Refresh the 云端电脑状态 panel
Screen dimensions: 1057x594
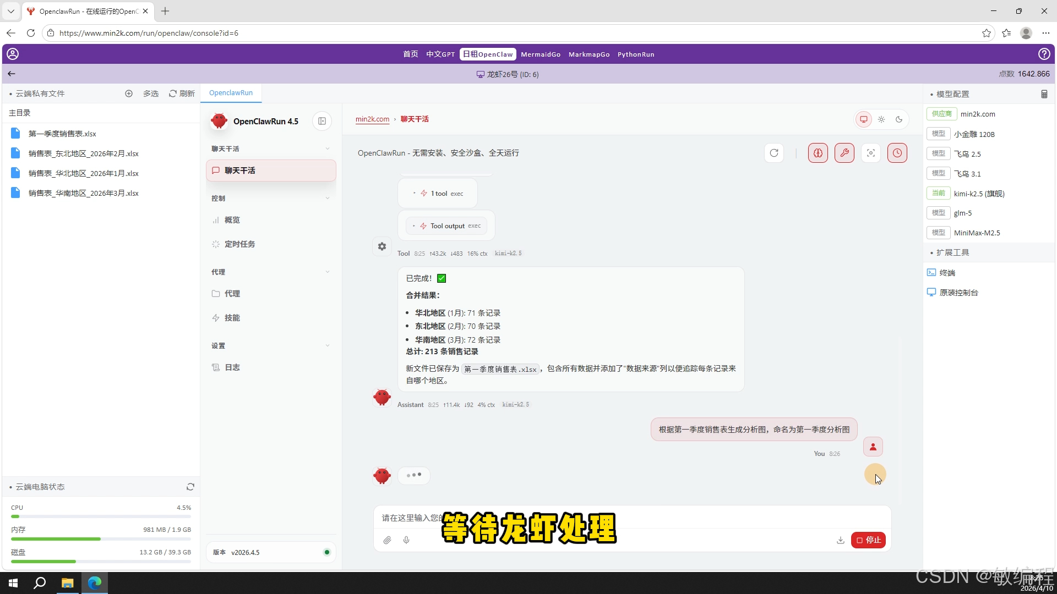coord(190,486)
